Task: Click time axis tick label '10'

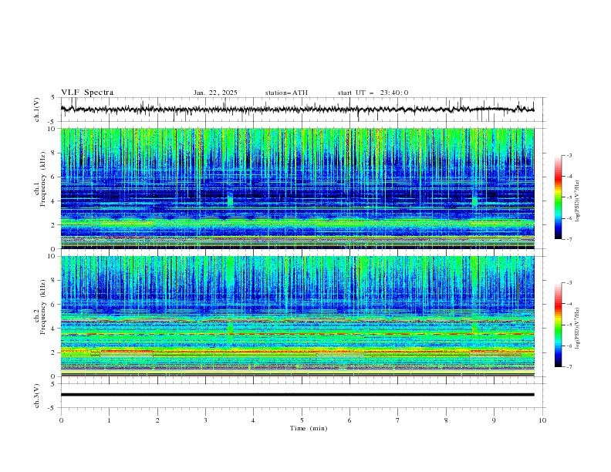Action: point(542,420)
